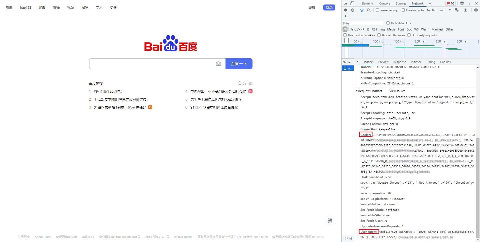The image size is (480, 242).
Task: Check the Disable cache option
Action: pyautogui.click(x=403, y=10)
